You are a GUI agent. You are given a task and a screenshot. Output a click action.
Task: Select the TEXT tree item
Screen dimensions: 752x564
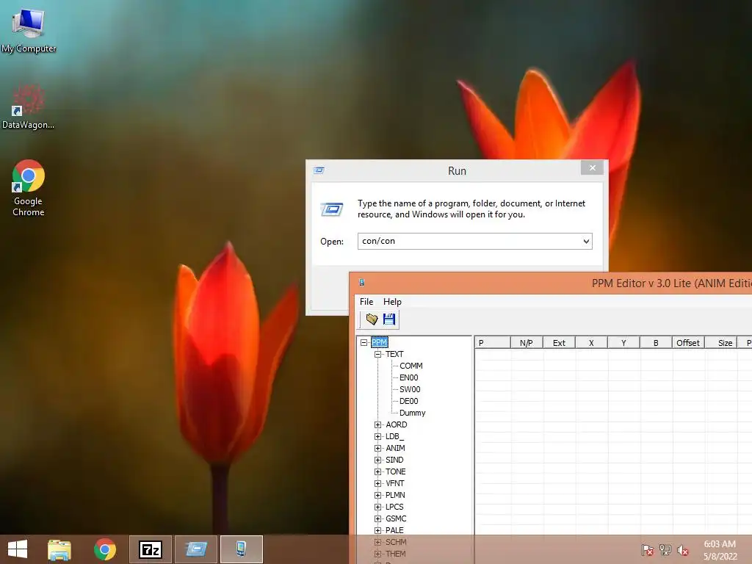click(394, 355)
